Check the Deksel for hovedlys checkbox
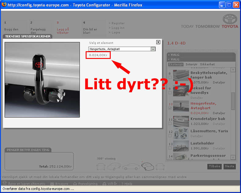The image size is (241, 193). click(x=170, y=93)
